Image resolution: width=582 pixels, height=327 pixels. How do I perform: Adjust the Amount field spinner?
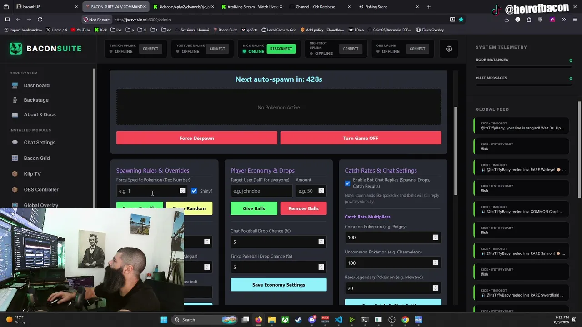click(321, 191)
